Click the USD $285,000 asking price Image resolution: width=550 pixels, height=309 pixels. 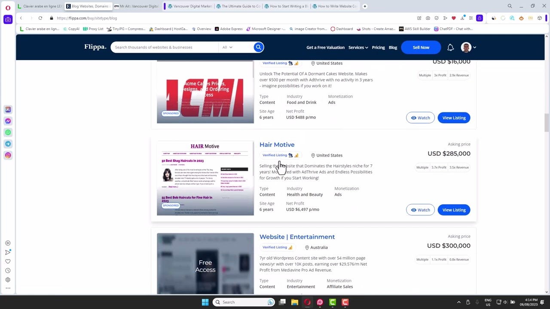[x=449, y=154]
